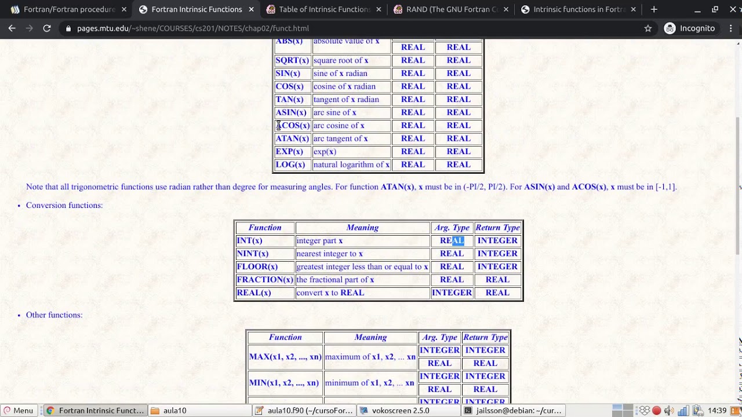The image size is (742, 417).
Task: Click the INT(x) function cell
Action: [x=265, y=240]
